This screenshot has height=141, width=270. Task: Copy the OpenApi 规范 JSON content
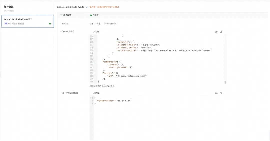(221, 32)
